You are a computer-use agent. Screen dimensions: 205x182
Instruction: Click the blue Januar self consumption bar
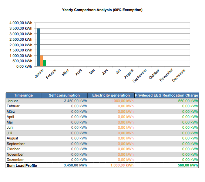pyautogui.click(x=38, y=47)
